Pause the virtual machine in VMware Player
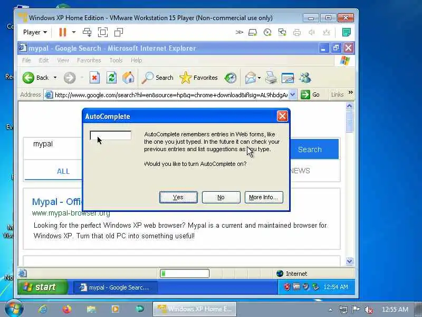This screenshot has width=422, height=317. 63,32
